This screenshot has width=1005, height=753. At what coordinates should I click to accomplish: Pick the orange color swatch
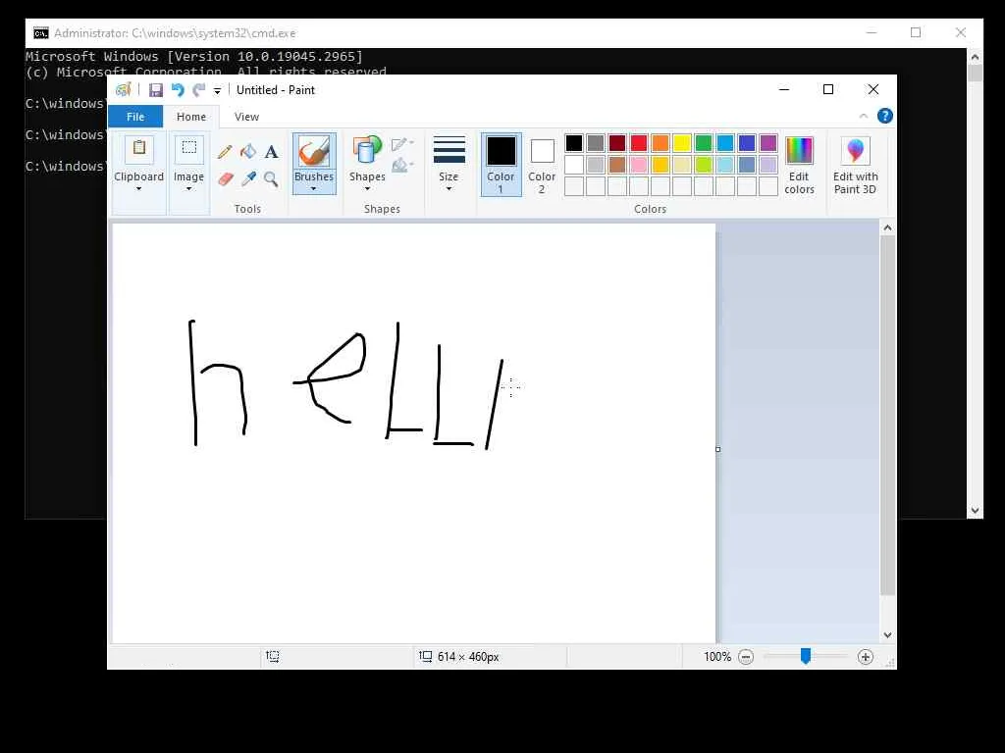click(661, 143)
